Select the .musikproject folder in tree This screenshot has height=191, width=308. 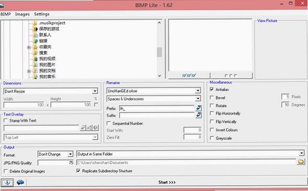click(x=52, y=23)
